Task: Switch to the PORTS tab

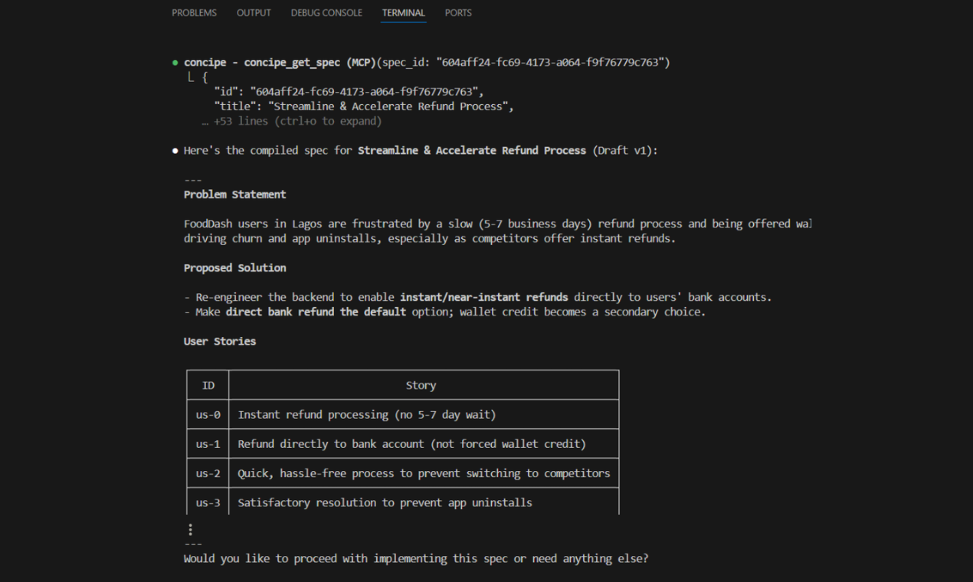Action: click(458, 13)
